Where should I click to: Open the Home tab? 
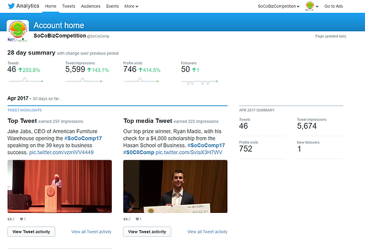(x=50, y=6)
